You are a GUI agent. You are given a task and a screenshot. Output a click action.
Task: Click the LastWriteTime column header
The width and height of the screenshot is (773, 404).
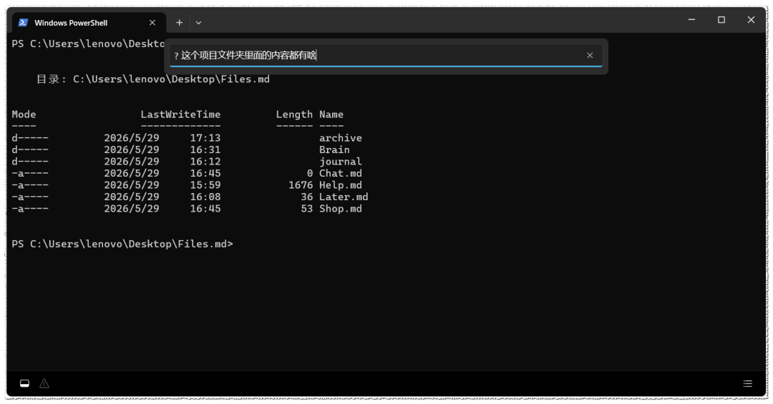click(x=180, y=114)
